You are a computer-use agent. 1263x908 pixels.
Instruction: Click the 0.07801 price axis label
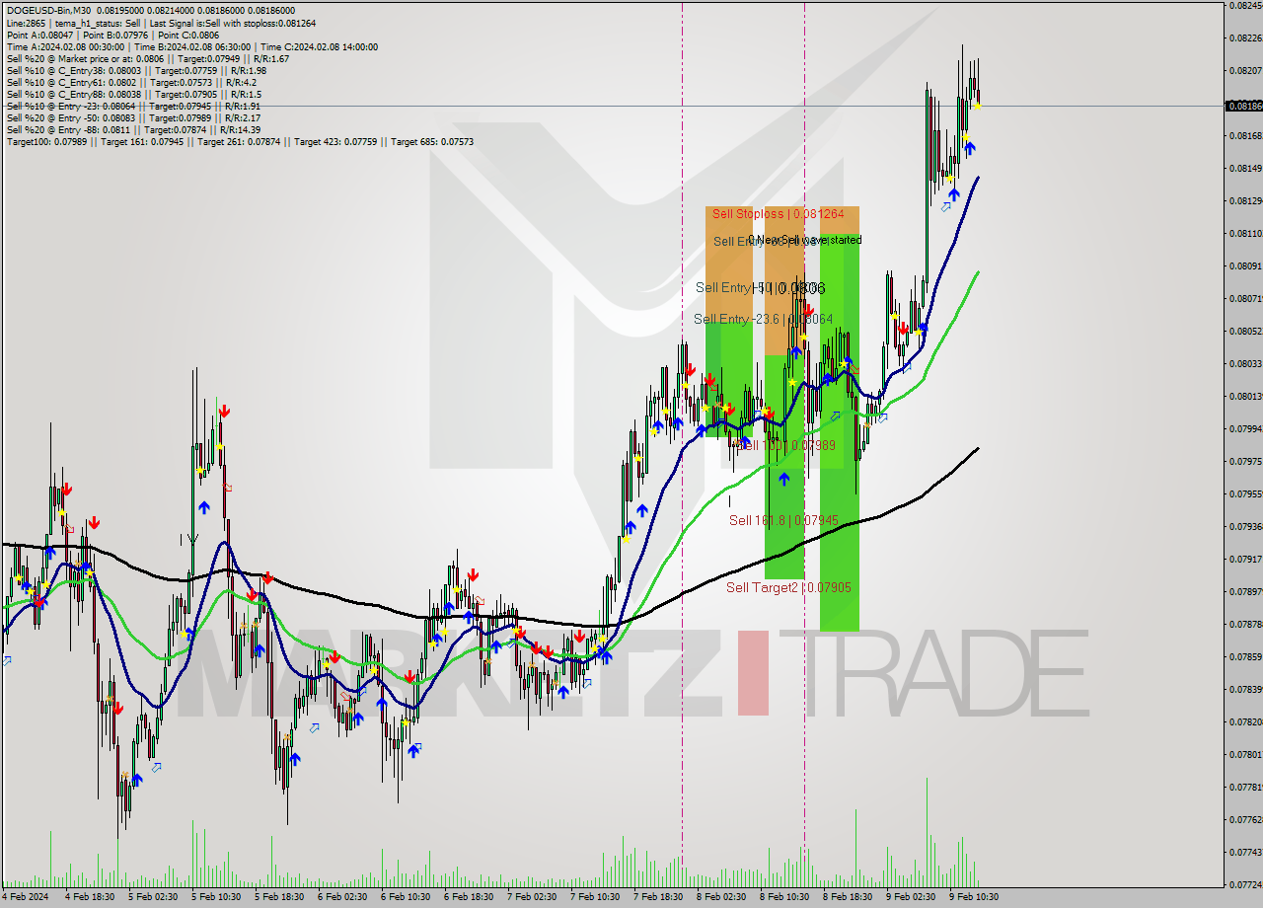[1244, 754]
